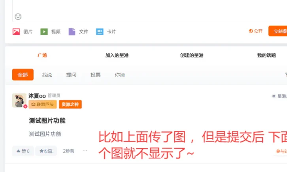
Task: Open the 公开 visibility dropdown
Action: [255, 31]
